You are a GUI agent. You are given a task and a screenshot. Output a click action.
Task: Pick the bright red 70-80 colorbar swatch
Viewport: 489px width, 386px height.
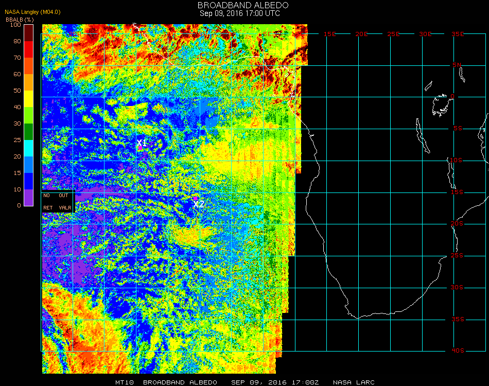29,49
